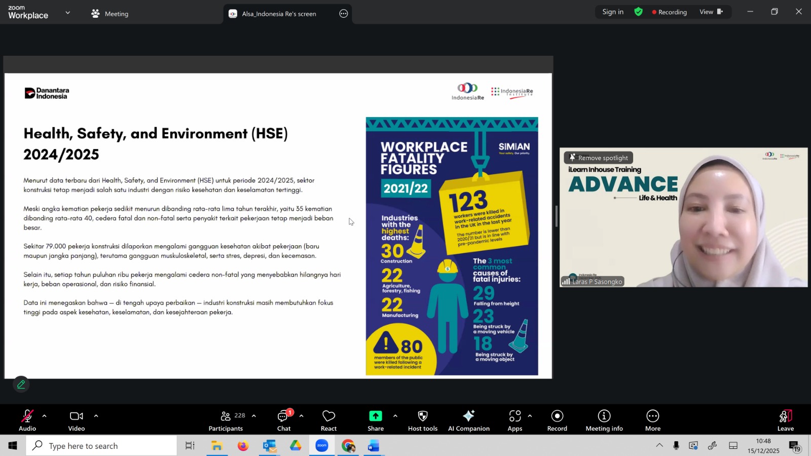
Task: Click the annotation pencil icon
Action: (x=21, y=385)
